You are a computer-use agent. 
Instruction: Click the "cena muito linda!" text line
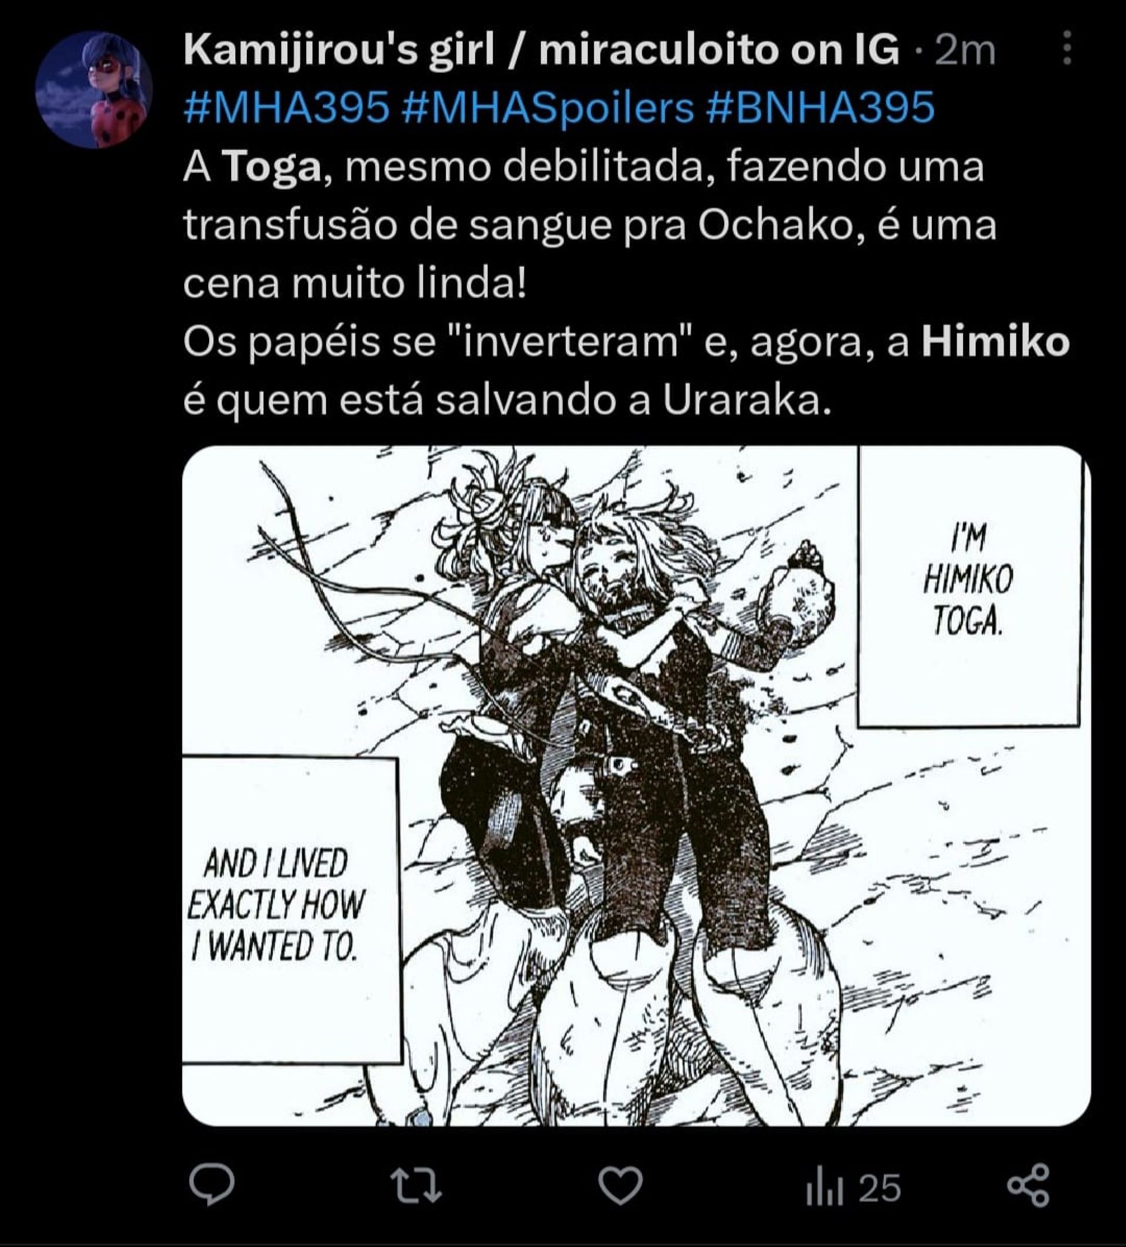[354, 284]
